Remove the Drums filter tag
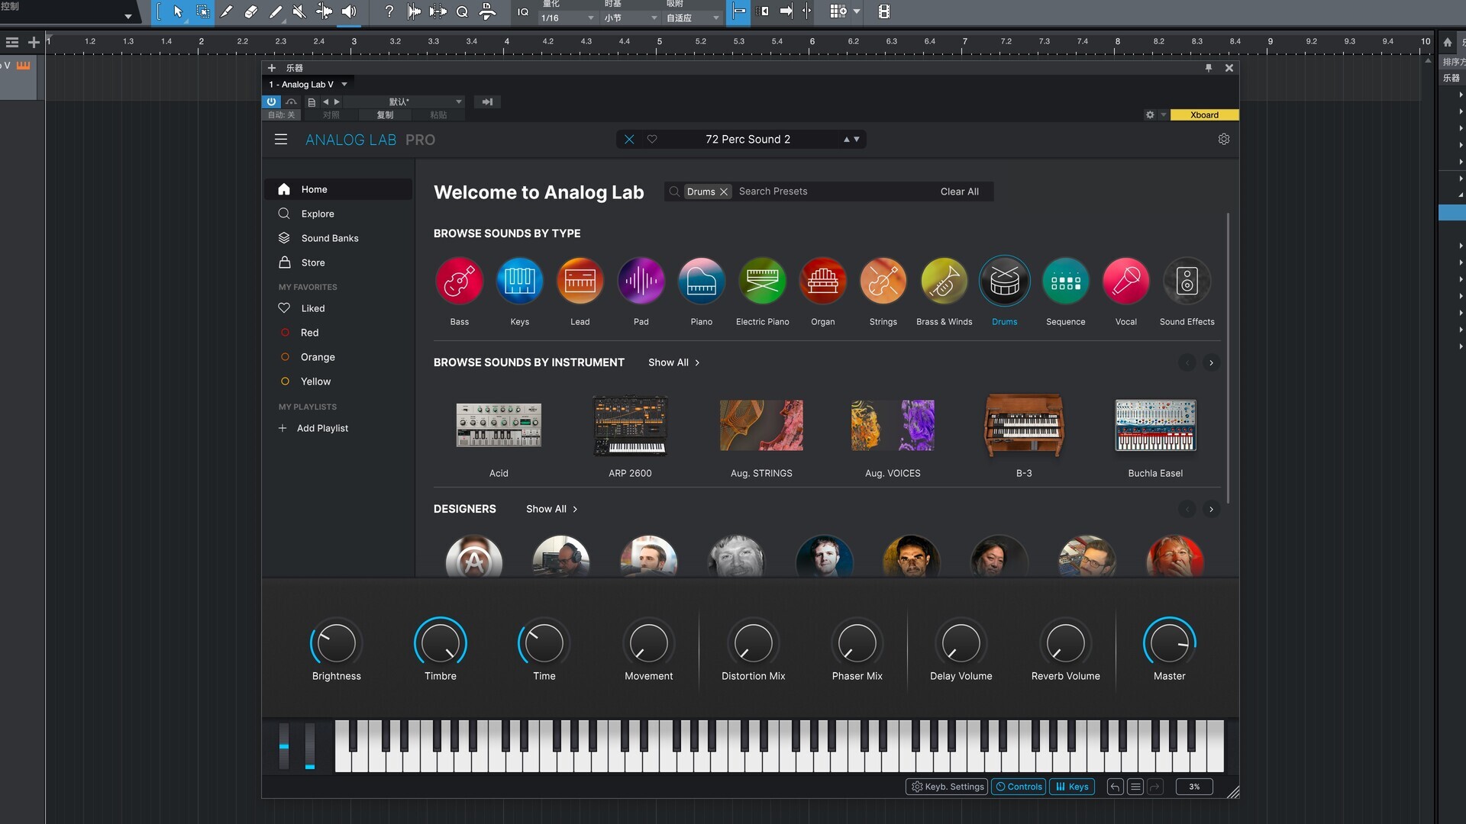The image size is (1466, 824). 724,192
